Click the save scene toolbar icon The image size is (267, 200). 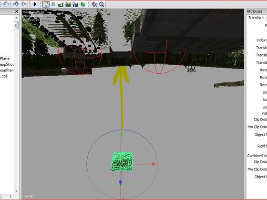(x=6, y=4)
